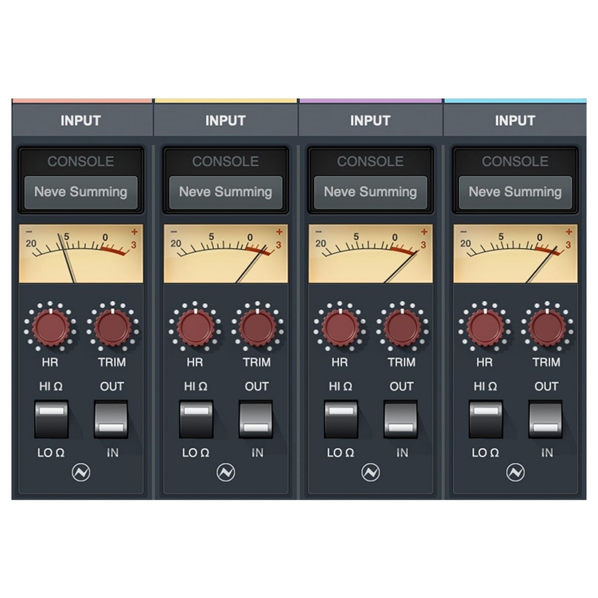The height and width of the screenshot is (598, 598).
Task: Click the LO Ω label in the yellow-topped channel
Action: point(196,453)
